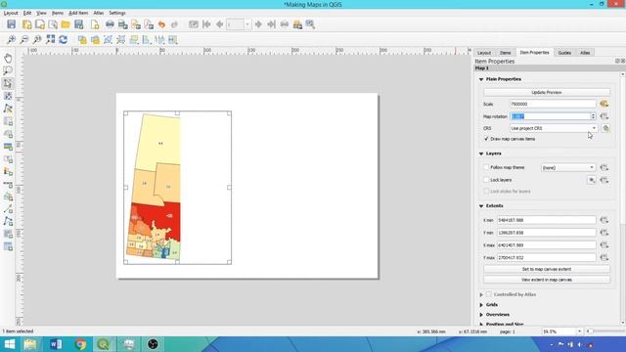This screenshot has height=352, width=626.
Task: Click the Map rotation spin arrows
Action: coord(593,116)
